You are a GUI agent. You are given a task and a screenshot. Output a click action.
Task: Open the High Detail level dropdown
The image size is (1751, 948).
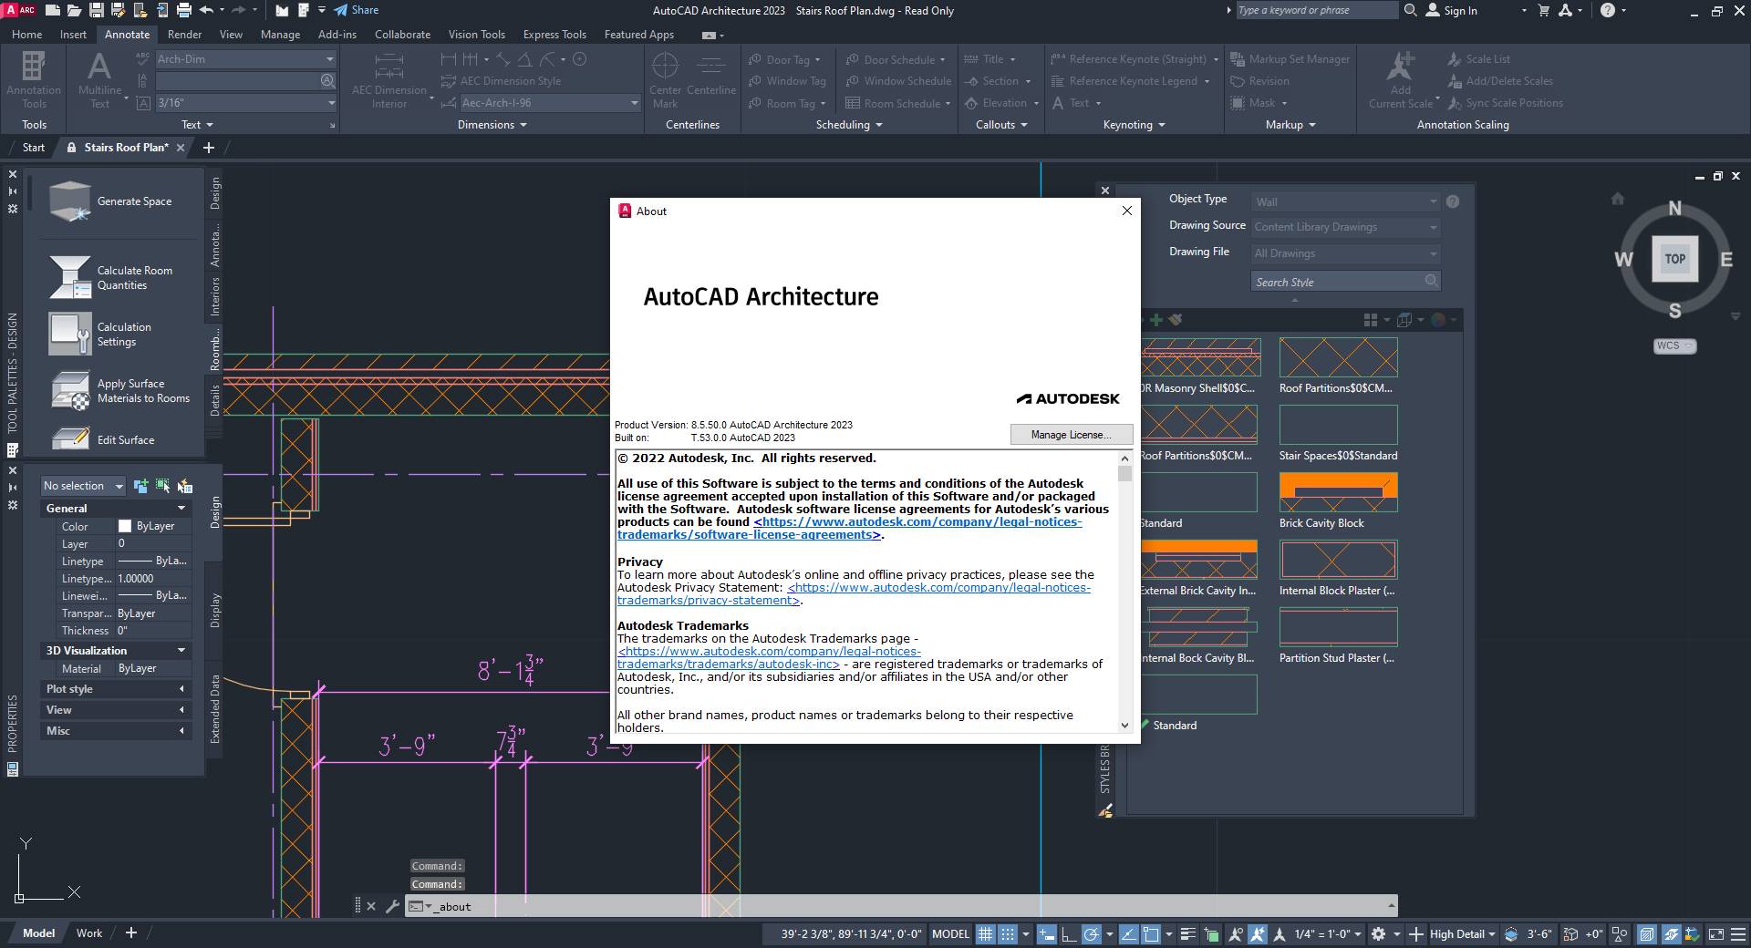click(x=1463, y=933)
